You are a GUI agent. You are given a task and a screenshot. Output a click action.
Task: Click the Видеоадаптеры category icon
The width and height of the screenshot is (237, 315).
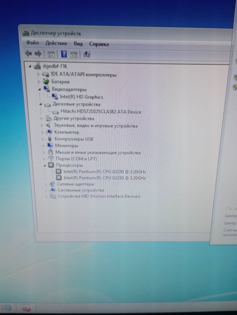pos(47,89)
